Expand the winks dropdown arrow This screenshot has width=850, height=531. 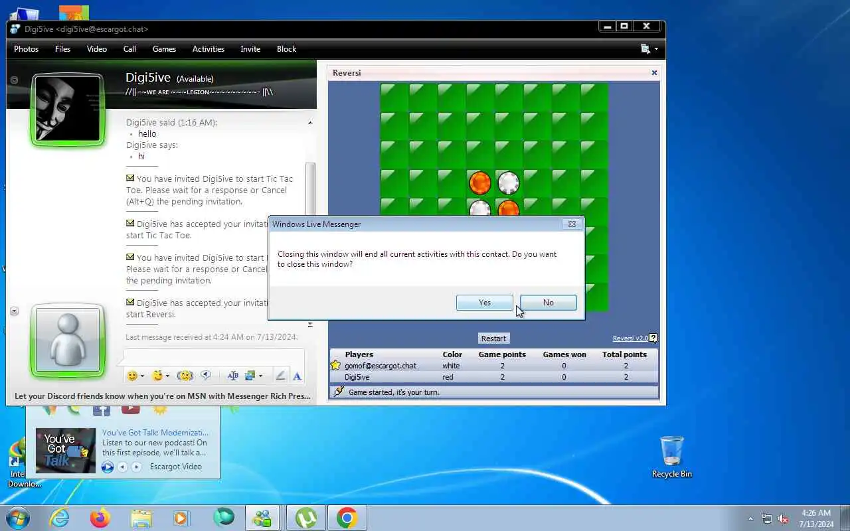pos(167,376)
